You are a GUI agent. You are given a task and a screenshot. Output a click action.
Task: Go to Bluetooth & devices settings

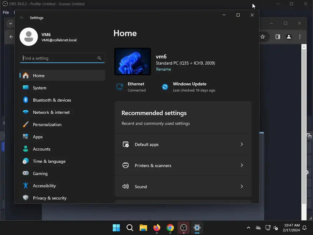62,100
